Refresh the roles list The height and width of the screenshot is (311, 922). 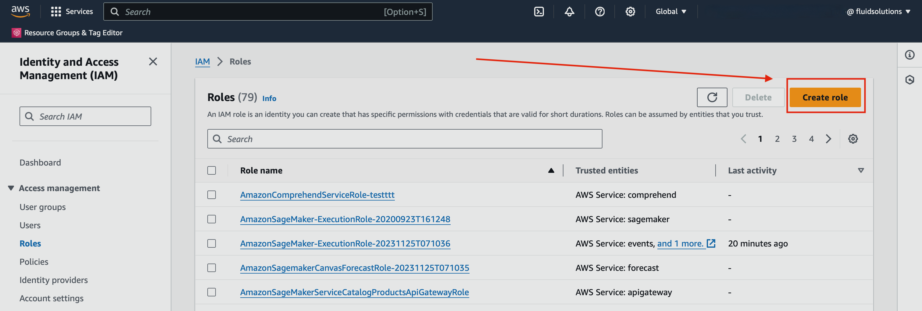(x=712, y=97)
